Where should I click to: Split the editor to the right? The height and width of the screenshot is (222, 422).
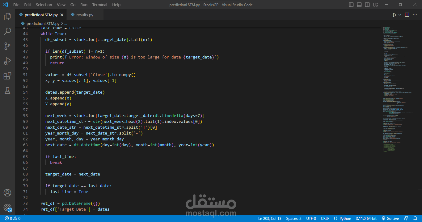[x=407, y=15]
